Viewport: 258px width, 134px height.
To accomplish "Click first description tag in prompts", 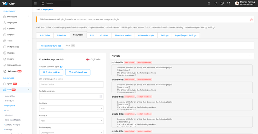I will point(130,62).
